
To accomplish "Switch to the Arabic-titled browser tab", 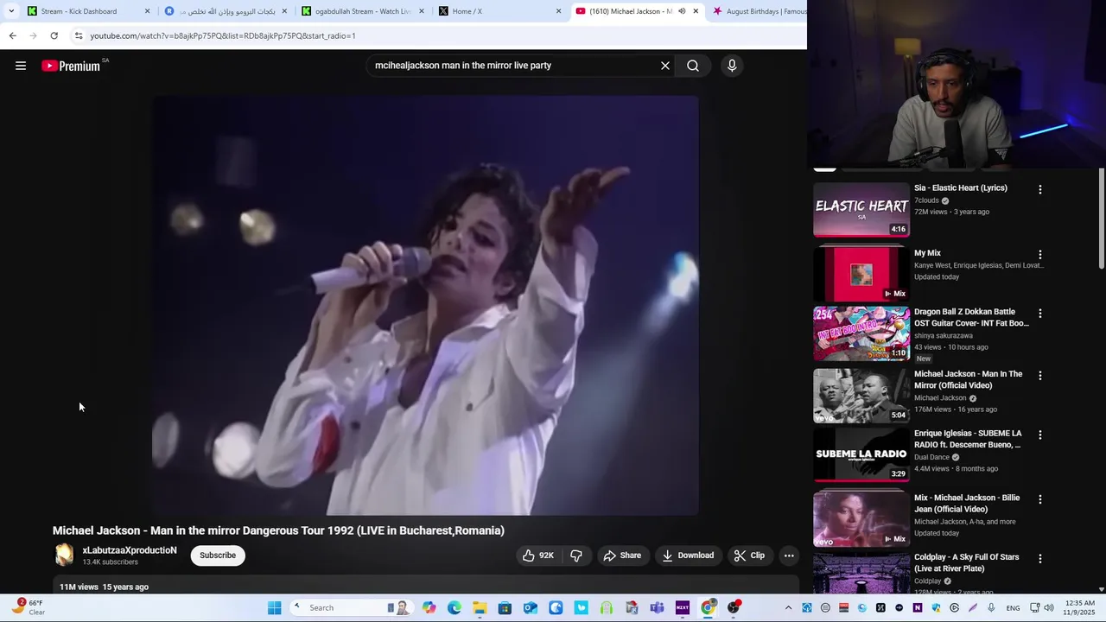I will pyautogui.click(x=226, y=11).
